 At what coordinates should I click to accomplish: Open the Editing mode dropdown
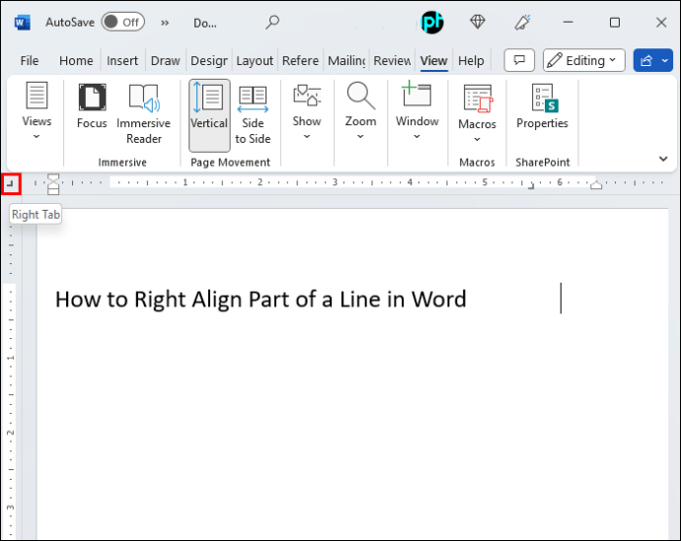tap(583, 60)
